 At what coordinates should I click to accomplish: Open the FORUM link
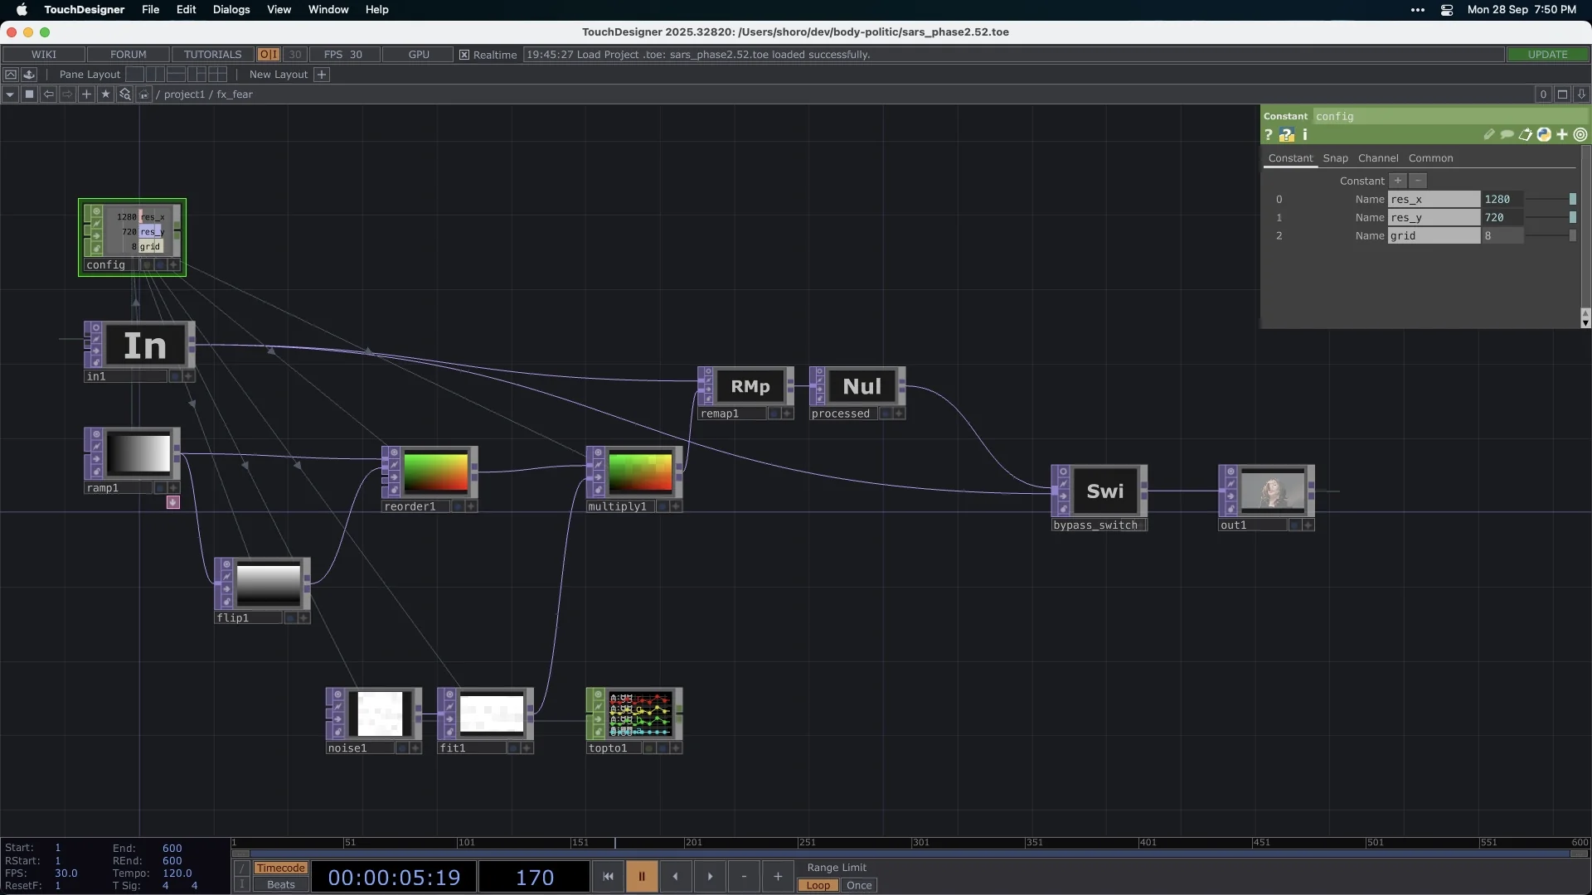tap(129, 55)
